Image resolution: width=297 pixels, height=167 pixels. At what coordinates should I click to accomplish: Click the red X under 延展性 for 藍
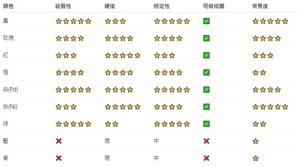coord(59,141)
